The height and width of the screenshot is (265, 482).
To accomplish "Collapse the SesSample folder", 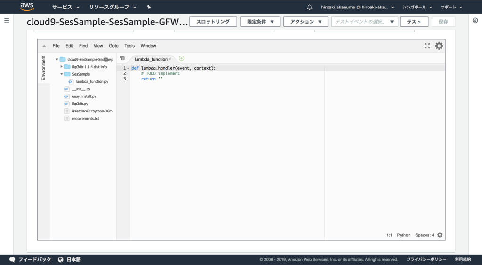I will click(62, 74).
